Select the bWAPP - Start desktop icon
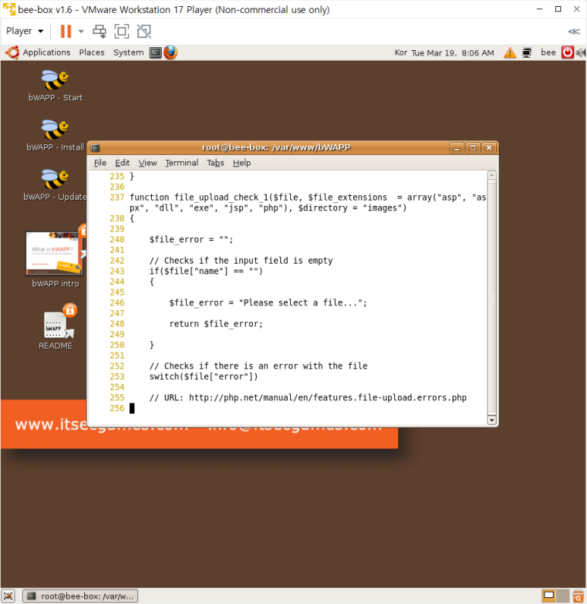The image size is (587, 604). click(x=55, y=86)
